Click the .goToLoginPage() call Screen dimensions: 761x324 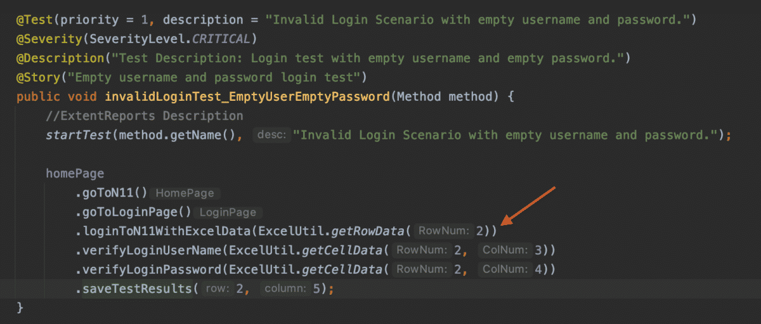click(x=133, y=213)
